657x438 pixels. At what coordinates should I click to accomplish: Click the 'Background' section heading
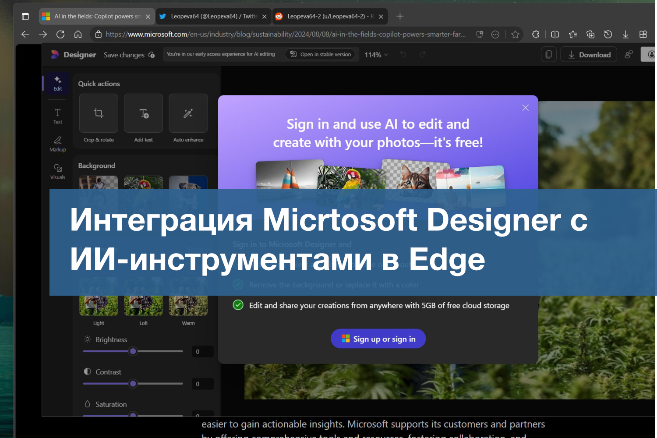(x=97, y=166)
